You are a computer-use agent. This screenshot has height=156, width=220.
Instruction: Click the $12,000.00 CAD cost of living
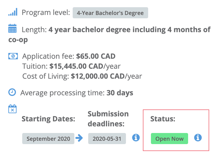click(x=98, y=76)
